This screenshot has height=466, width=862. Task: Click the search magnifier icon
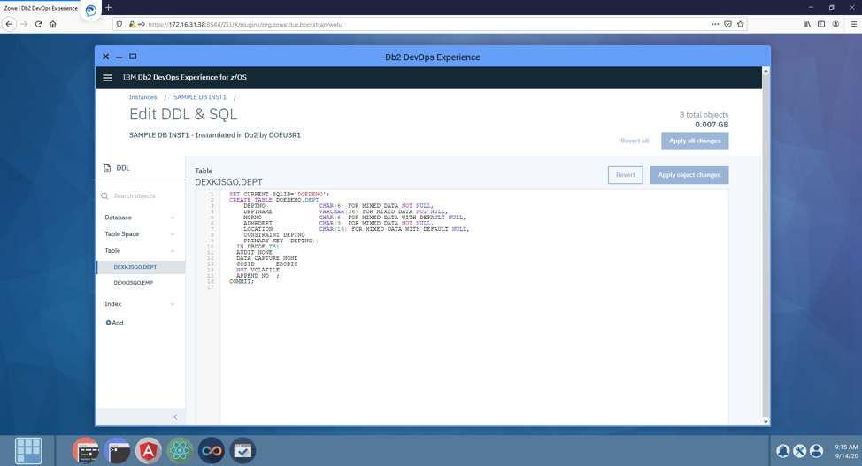(105, 196)
